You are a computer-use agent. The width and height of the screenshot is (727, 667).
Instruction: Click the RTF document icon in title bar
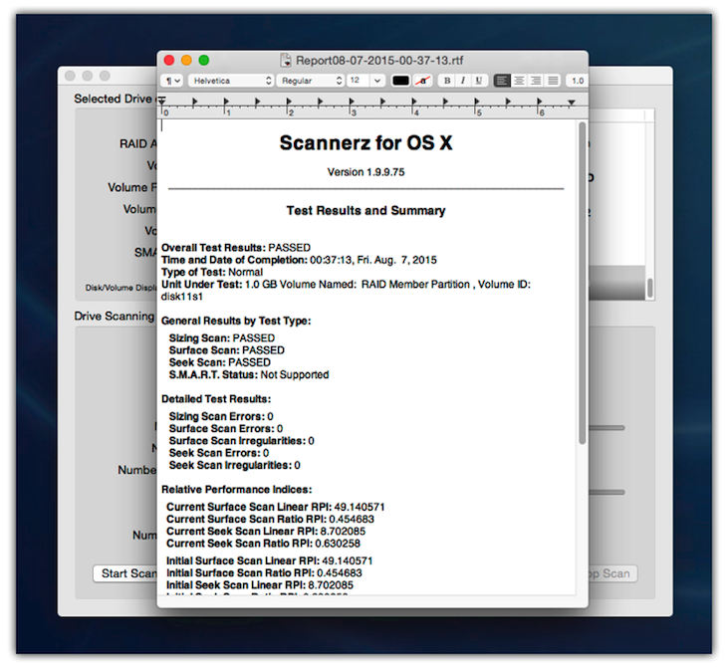click(x=286, y=61)
